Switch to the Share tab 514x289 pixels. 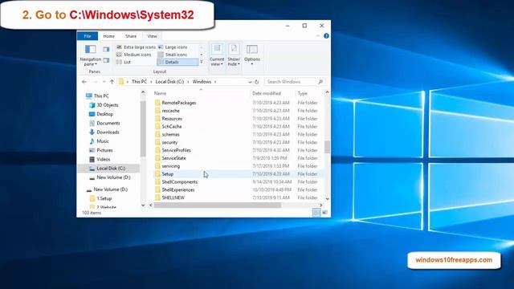[131, 36]
